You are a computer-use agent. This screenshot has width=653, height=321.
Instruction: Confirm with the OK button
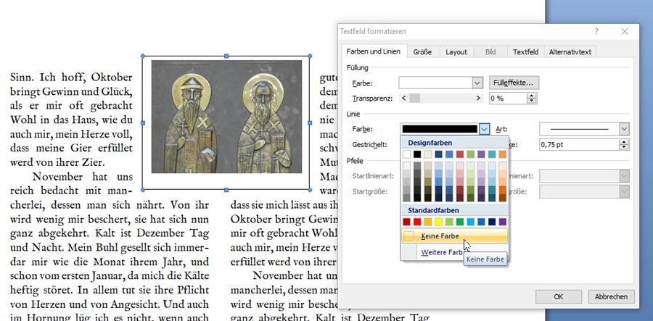558,296
